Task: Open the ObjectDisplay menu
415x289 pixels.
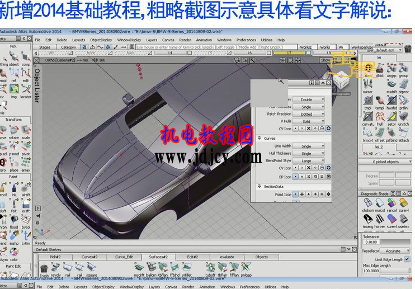Action: (x=101, y=40)
